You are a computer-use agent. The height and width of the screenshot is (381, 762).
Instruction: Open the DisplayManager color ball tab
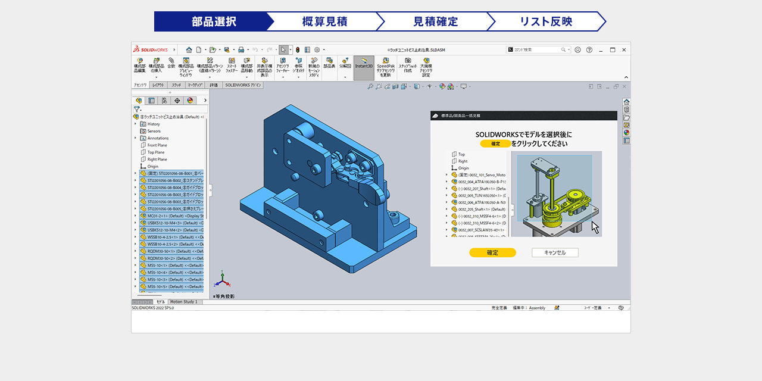190,101
